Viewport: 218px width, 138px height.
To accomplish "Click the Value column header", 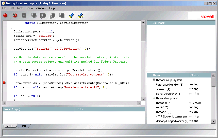I will [x=110, y=109].
